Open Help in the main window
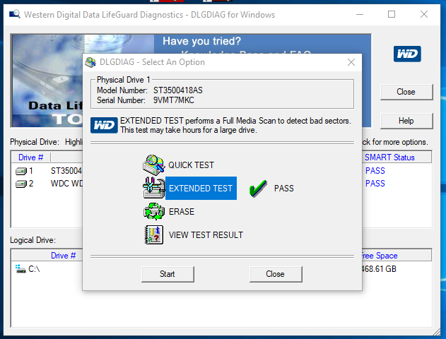The image size is (446, 339). pos(406,121)
